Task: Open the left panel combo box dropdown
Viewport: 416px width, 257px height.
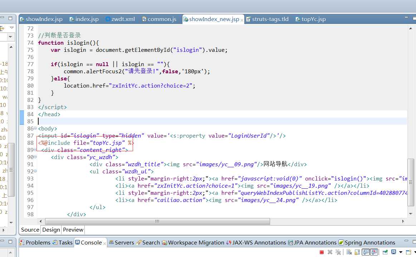Action: coord(10,36)
